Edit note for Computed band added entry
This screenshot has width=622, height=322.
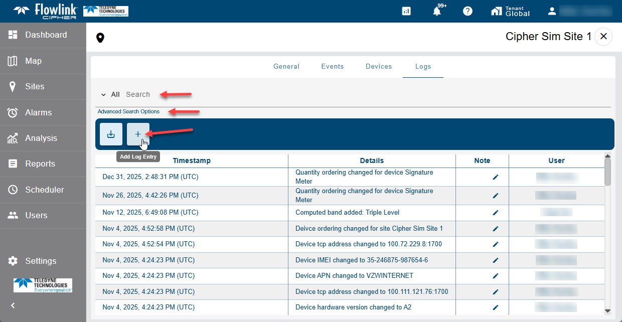496,213
